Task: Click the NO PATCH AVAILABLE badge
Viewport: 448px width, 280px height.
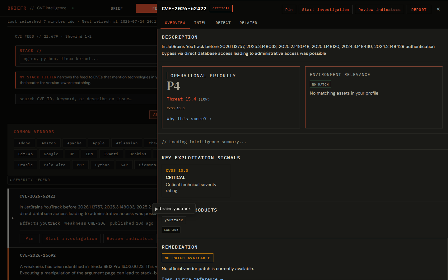Action: pyautogui.click(x=187, y=258)
